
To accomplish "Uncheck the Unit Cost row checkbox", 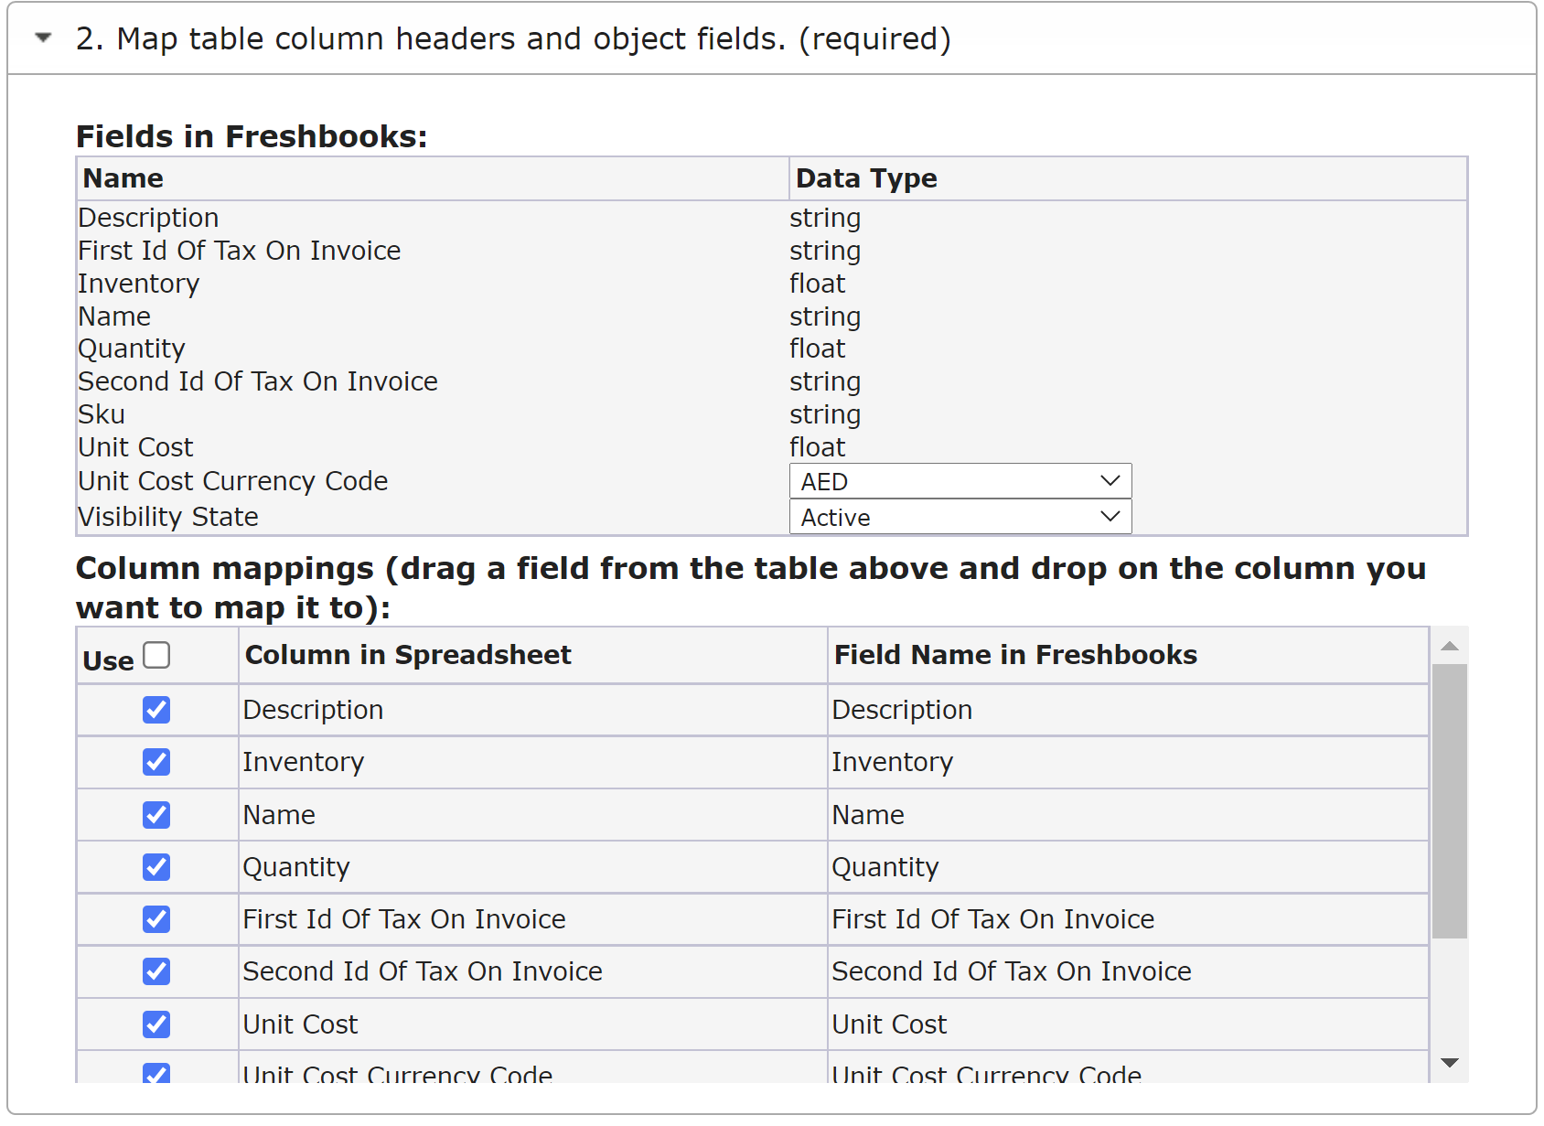I will 156,1024.
